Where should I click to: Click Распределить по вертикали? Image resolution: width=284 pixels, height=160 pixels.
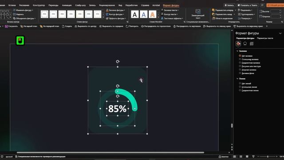[187, 26]
